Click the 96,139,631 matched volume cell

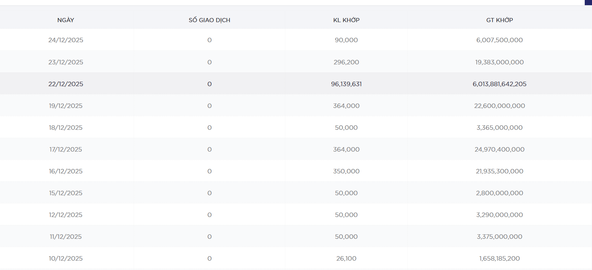point(346,84)
